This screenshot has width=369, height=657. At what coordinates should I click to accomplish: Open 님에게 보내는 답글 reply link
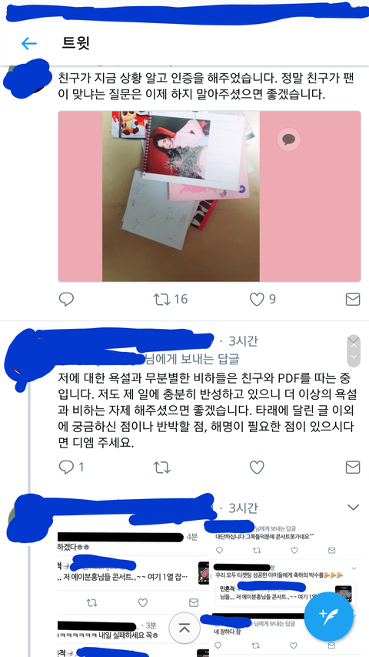tap(191, 359)
